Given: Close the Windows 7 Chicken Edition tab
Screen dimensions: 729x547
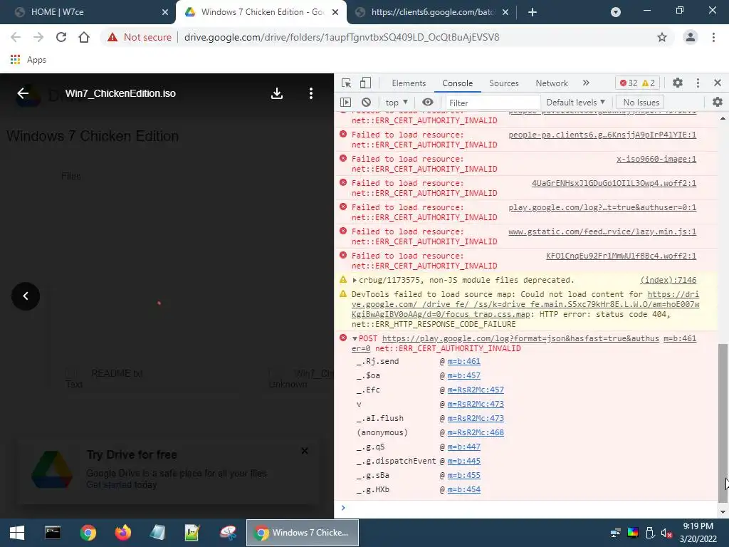Looking at the screenshot, I should coord(335,12).
